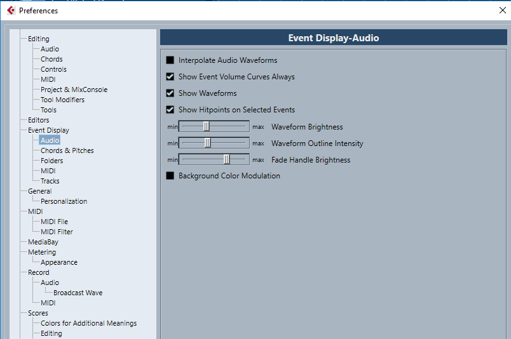Open Tracks under Event Display
Screen dimensions: 511x339
(50, 181)
